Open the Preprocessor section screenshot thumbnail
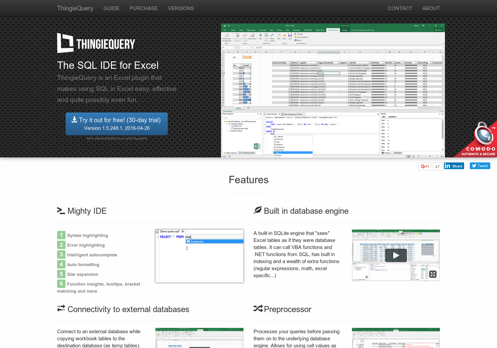Viewport: 497px width, 348px height. (396, 338)
